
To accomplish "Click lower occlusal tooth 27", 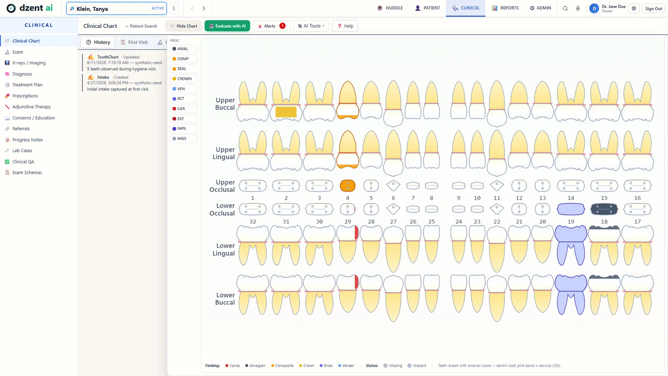I will [393, 208].
